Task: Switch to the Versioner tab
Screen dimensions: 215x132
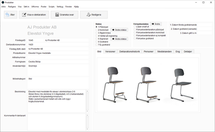Action: (x=110, y=51)
